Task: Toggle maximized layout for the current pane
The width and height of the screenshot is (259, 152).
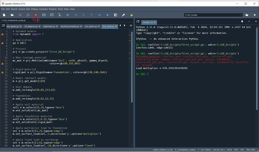Action: 115,15
